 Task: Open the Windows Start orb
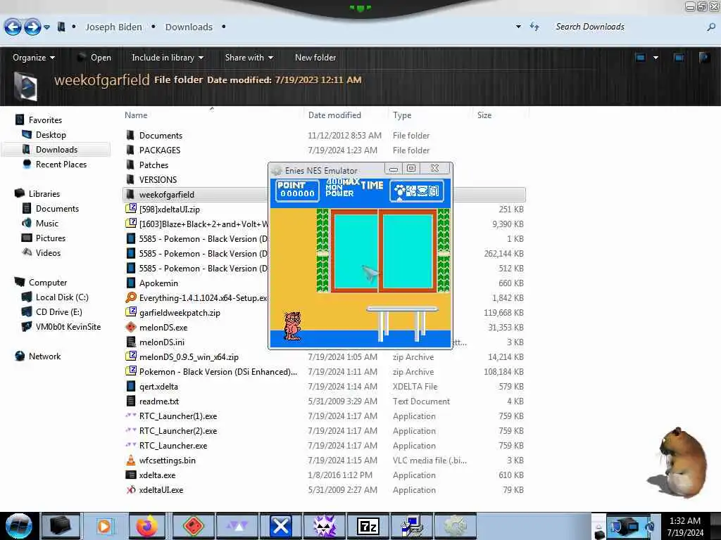[x=18, y=526]
